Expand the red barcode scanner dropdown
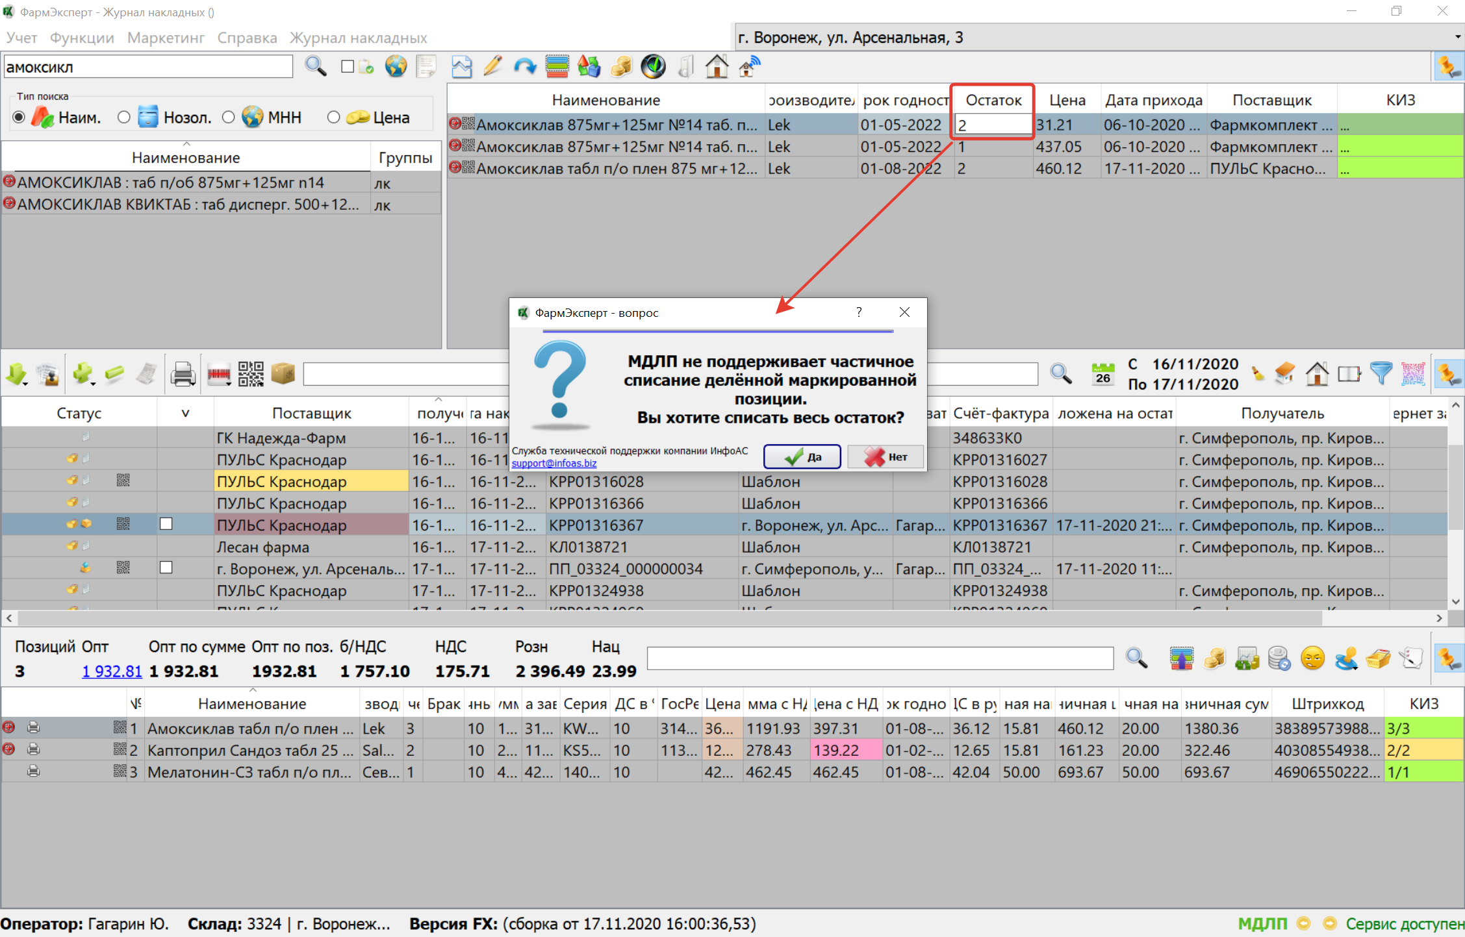The width and height of the screenshot is (1465, 937). click(x=229, y=383)
